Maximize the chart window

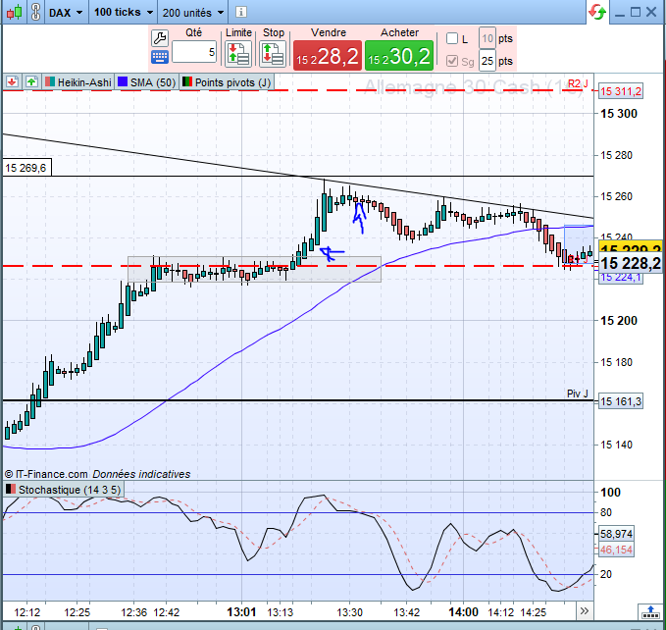click(636, 12)
